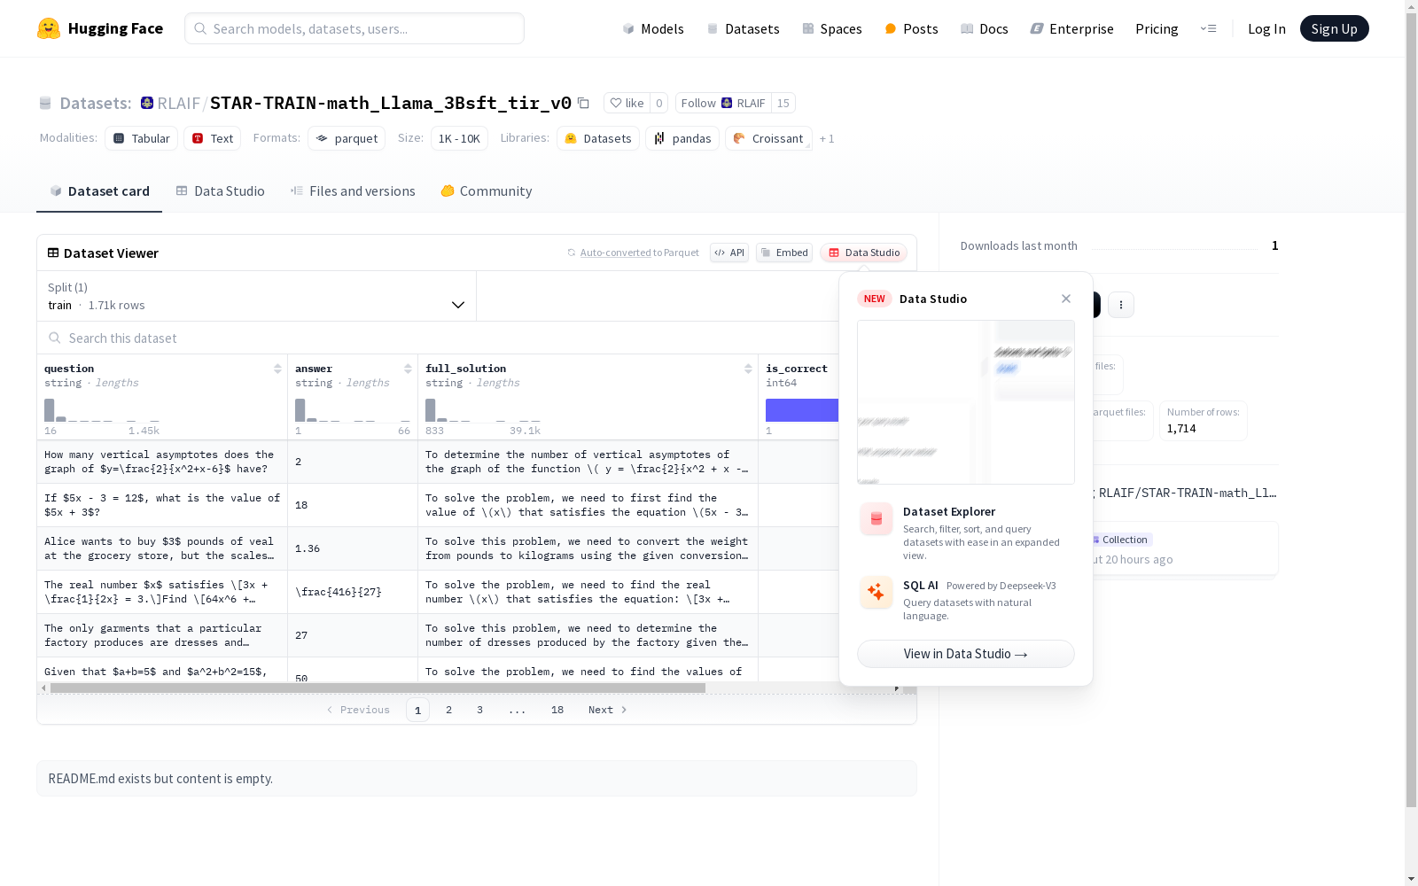Go to Models in navigation
The height and width of the screenshot is (886, 1418).
[653, 28]
